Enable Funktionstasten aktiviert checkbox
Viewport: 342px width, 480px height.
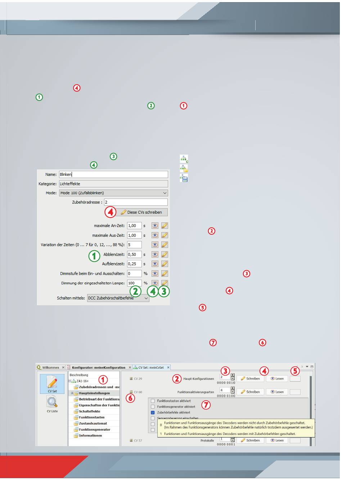153,401
